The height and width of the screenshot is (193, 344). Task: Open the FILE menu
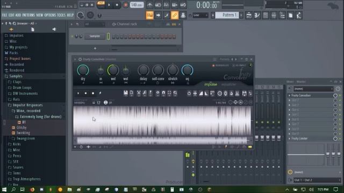pyautogui.click(x=4, y=15)
